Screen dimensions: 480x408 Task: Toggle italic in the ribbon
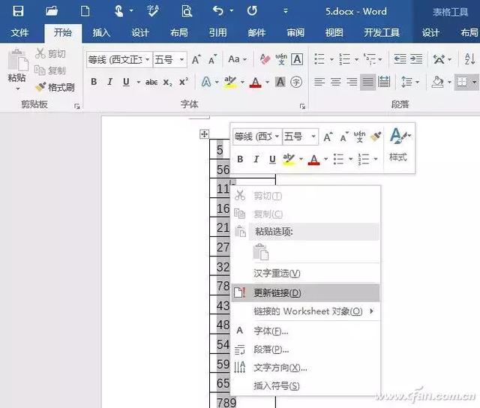pyautogui.click(x=110, y=82)
